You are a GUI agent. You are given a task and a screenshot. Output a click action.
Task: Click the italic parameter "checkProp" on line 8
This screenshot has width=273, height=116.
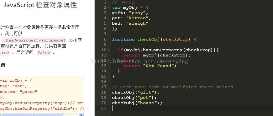[176, 39]
